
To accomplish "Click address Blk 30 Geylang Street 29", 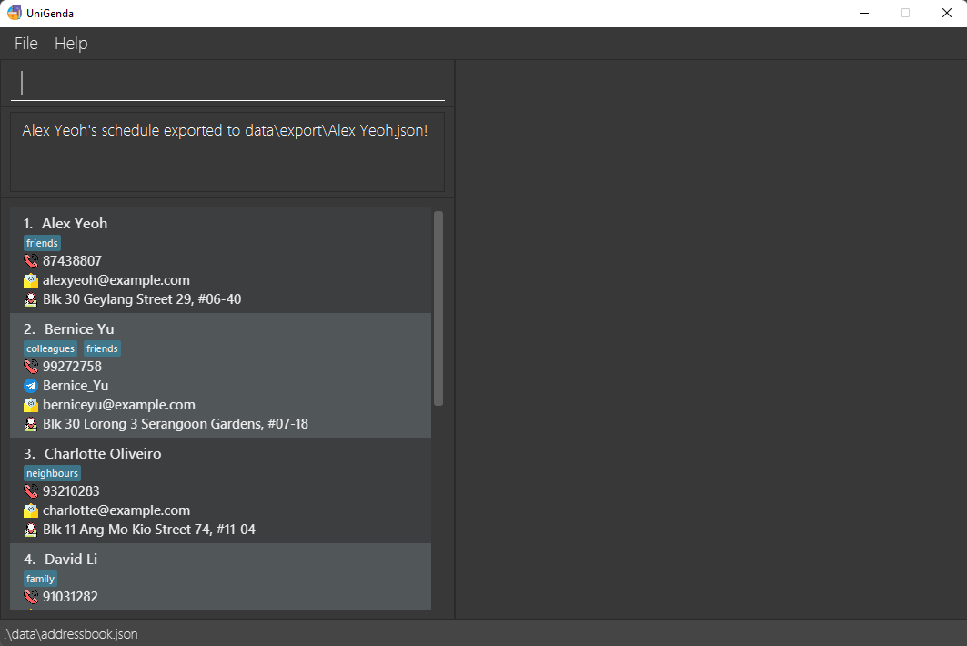I will click(142, 299).
